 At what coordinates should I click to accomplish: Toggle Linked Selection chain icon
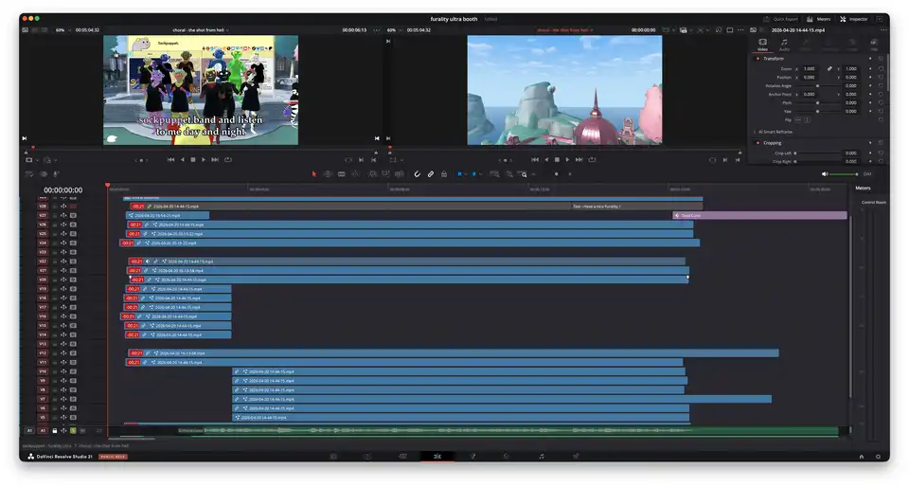click(431, 174)
